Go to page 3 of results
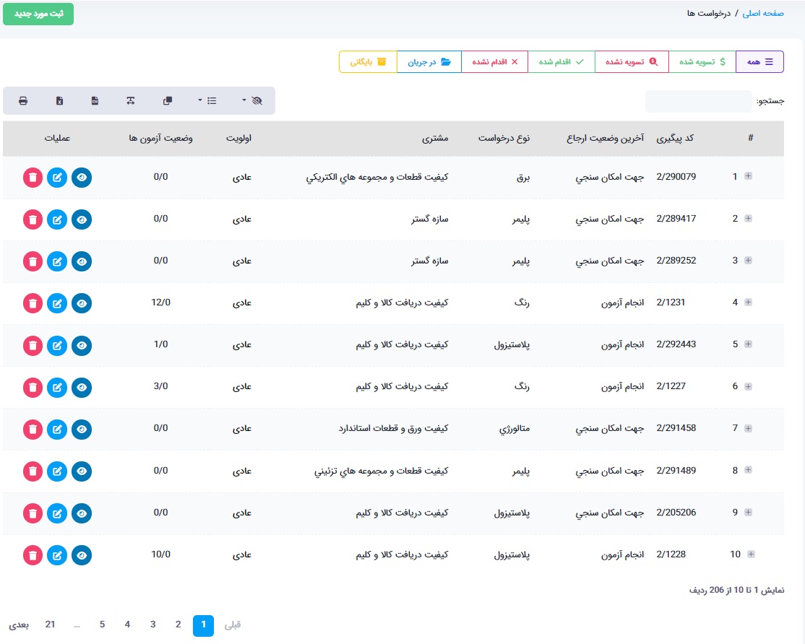 click(x=153, y=625)
